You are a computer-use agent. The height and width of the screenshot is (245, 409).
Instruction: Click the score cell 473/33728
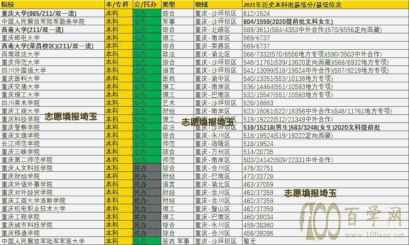point(326,176)
